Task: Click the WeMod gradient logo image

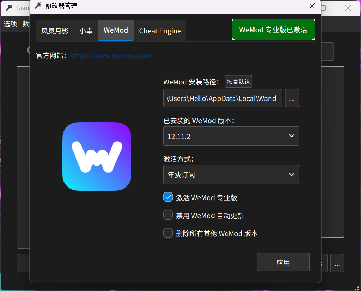Action: (97, 156)
